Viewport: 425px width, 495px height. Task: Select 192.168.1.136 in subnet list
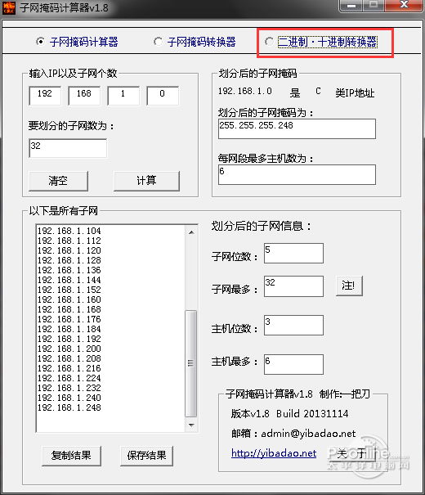(69, 270)
